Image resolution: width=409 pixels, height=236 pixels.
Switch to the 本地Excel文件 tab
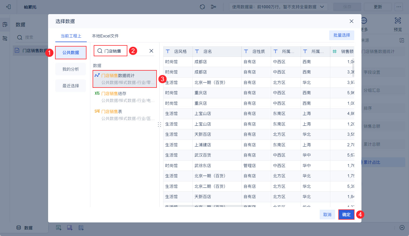[x=105, y=36]
